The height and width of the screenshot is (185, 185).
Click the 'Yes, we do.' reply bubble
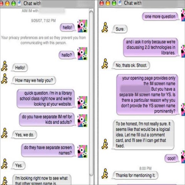(x=25, y=135)
